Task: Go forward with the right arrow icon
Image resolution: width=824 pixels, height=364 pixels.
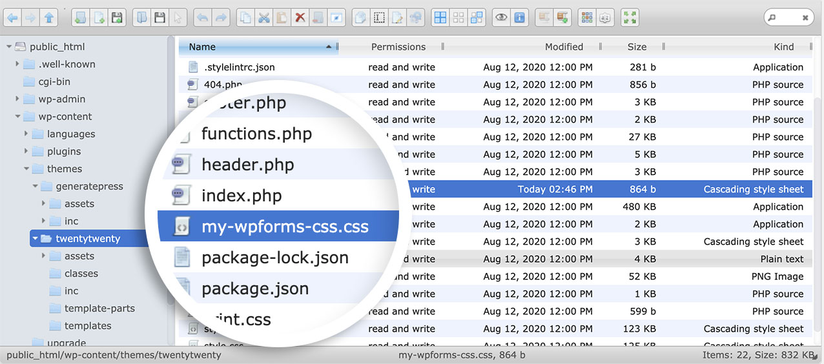Action: 30,17
